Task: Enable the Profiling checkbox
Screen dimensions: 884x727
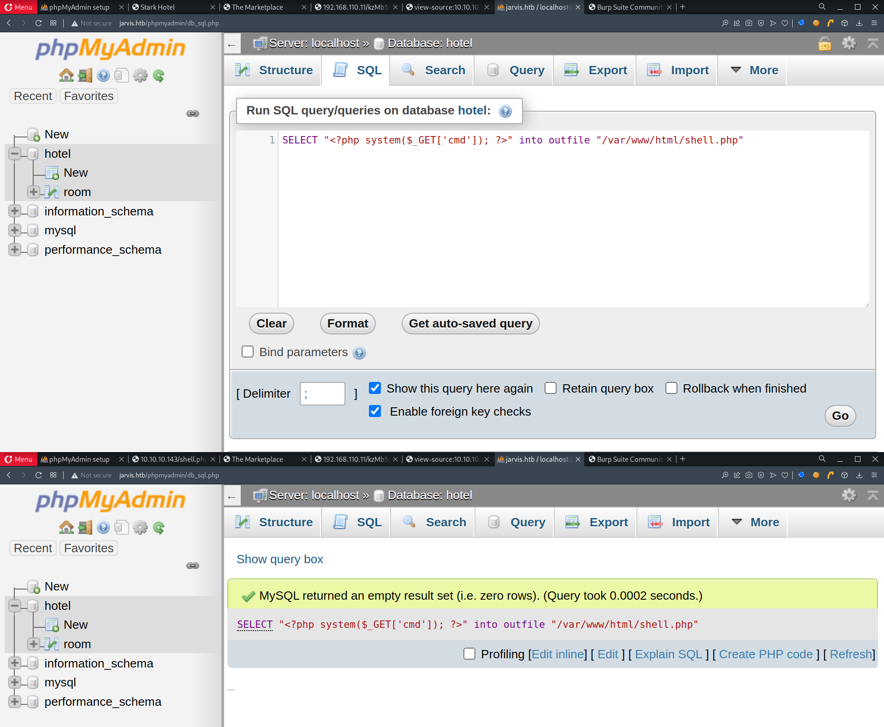Action: tap(469, 654)
